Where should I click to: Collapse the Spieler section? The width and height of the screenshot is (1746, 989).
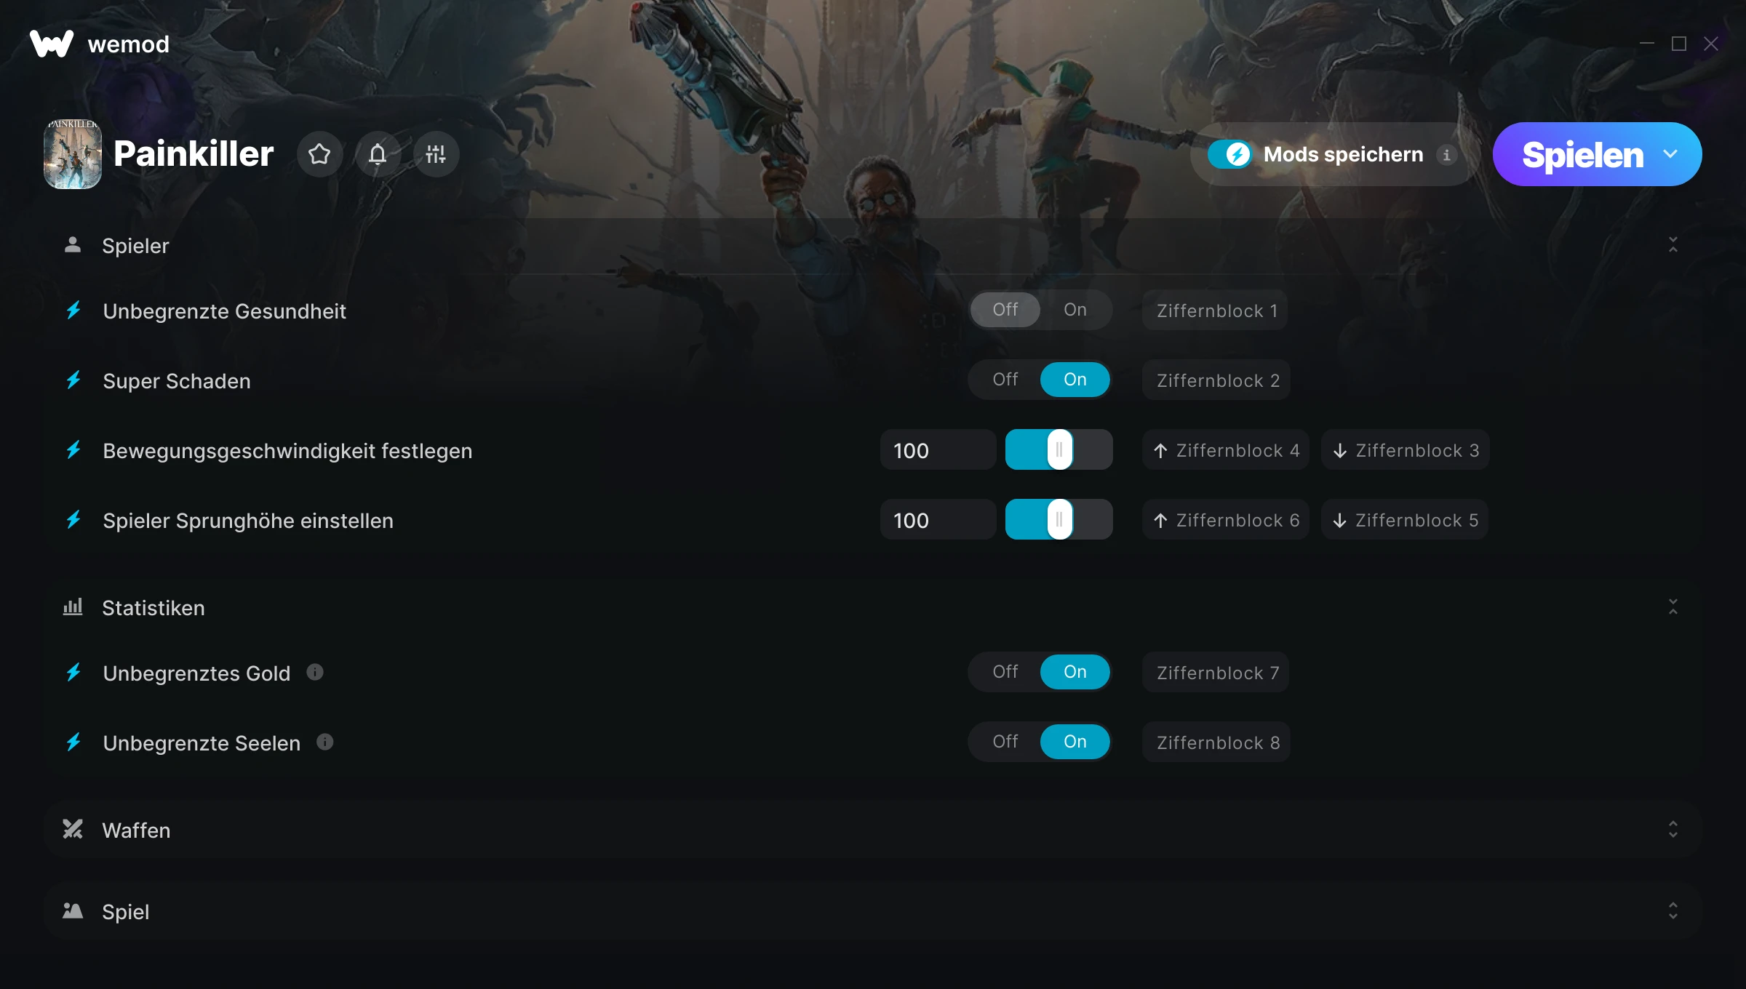1673,245
